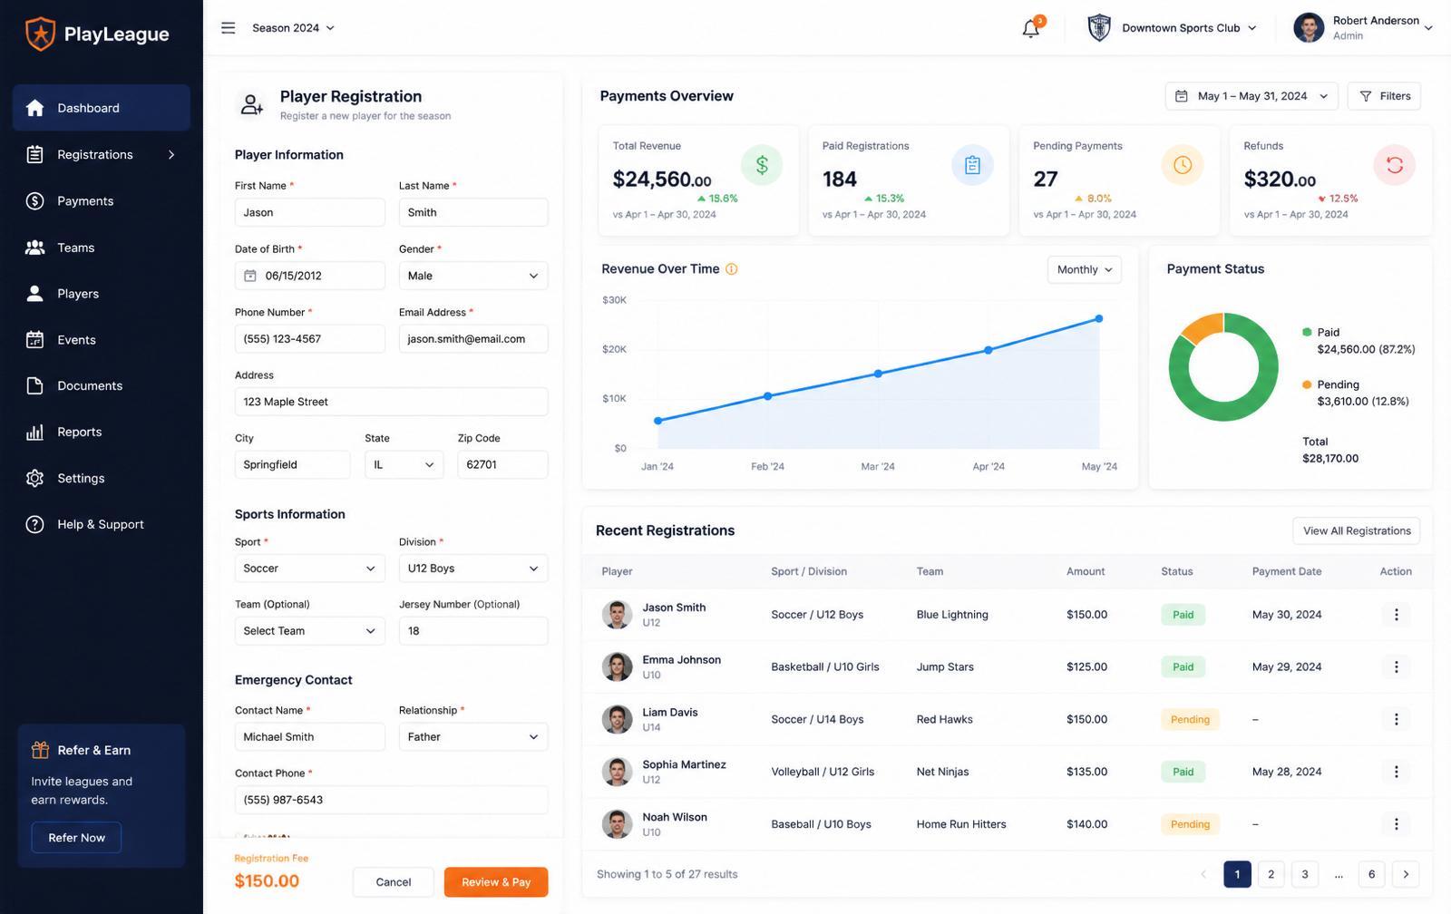Click View All Registrations
The width and height of the screenshot is (1451, 914).
1357,530
